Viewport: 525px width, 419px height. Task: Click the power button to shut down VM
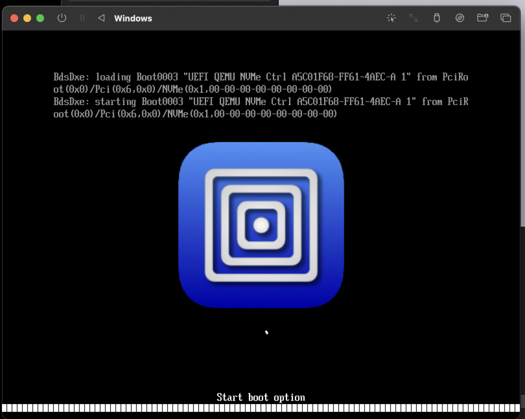tap(62, 18)
